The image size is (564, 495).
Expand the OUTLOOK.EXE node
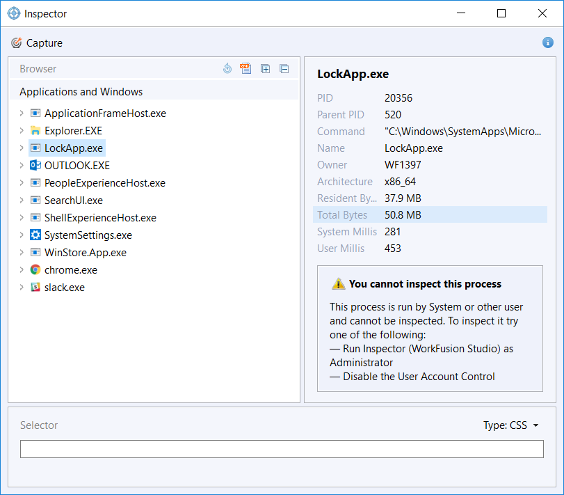tap(22, 165)
